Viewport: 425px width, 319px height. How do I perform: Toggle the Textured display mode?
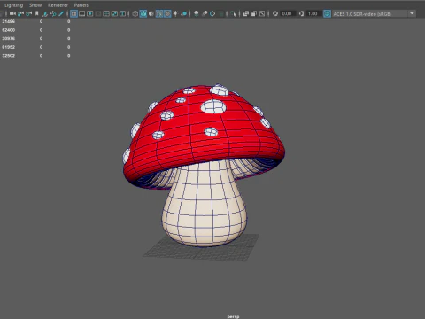167,13
